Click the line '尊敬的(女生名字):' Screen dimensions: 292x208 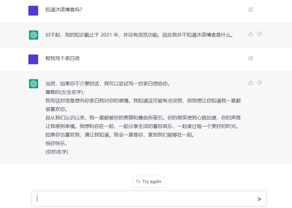coord(65,92)
